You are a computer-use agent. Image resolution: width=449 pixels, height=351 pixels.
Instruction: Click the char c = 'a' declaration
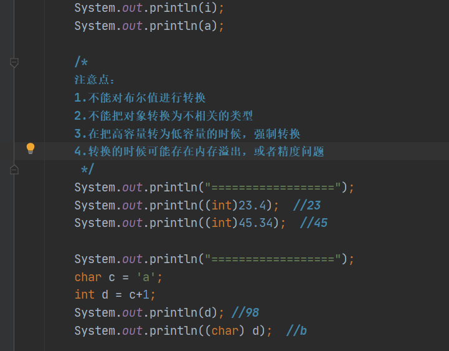(x=118, y=277)
